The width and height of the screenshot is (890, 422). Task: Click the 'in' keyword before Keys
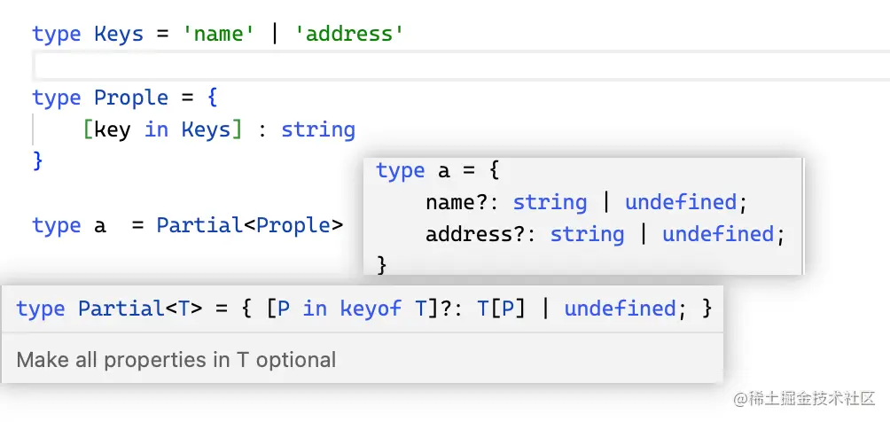156,129
